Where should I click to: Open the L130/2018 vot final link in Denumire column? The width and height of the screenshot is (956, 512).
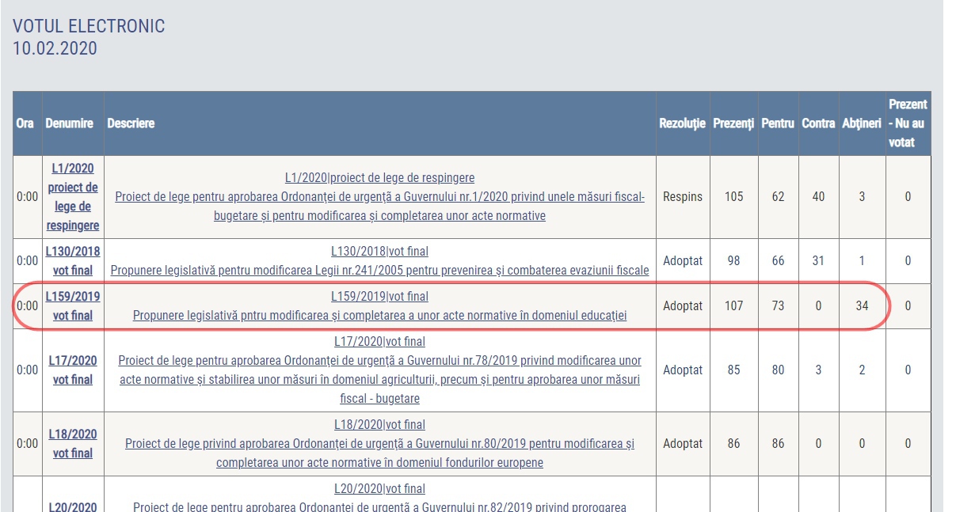point(73,260)
